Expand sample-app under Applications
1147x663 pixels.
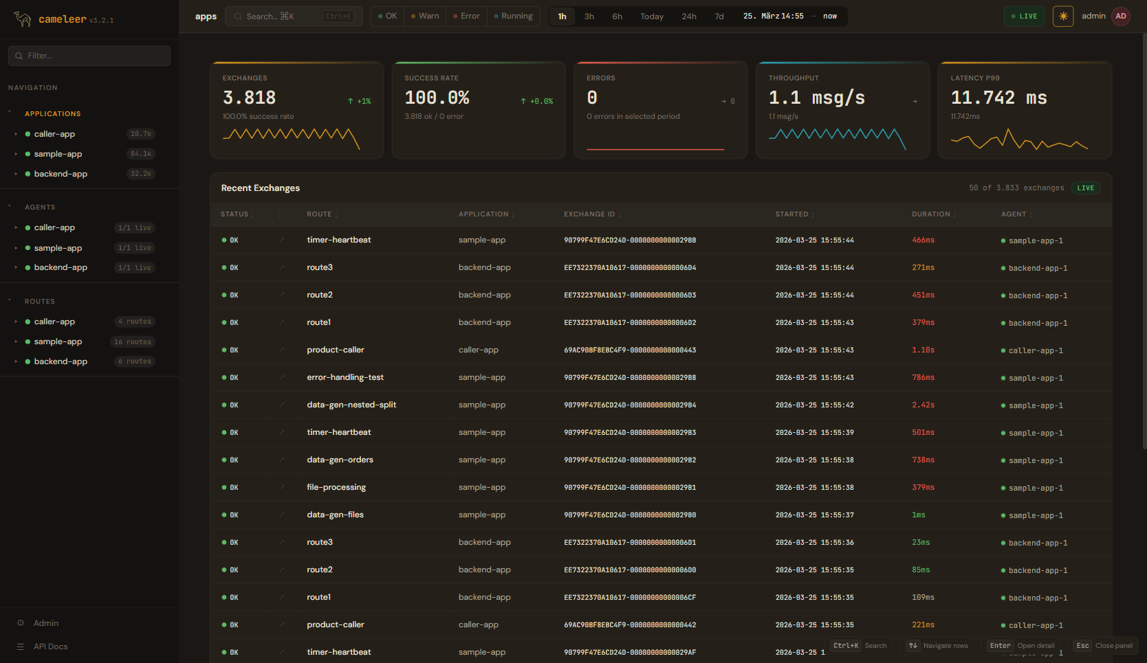coord(16,154)
